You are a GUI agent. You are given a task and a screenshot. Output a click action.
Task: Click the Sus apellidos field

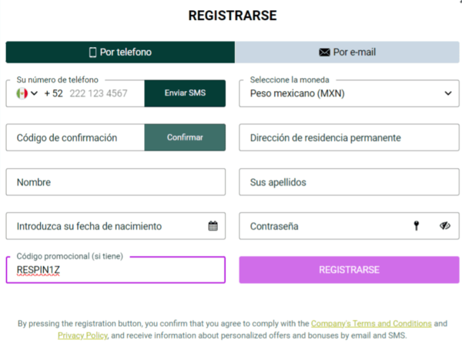[x=349, y=183]
